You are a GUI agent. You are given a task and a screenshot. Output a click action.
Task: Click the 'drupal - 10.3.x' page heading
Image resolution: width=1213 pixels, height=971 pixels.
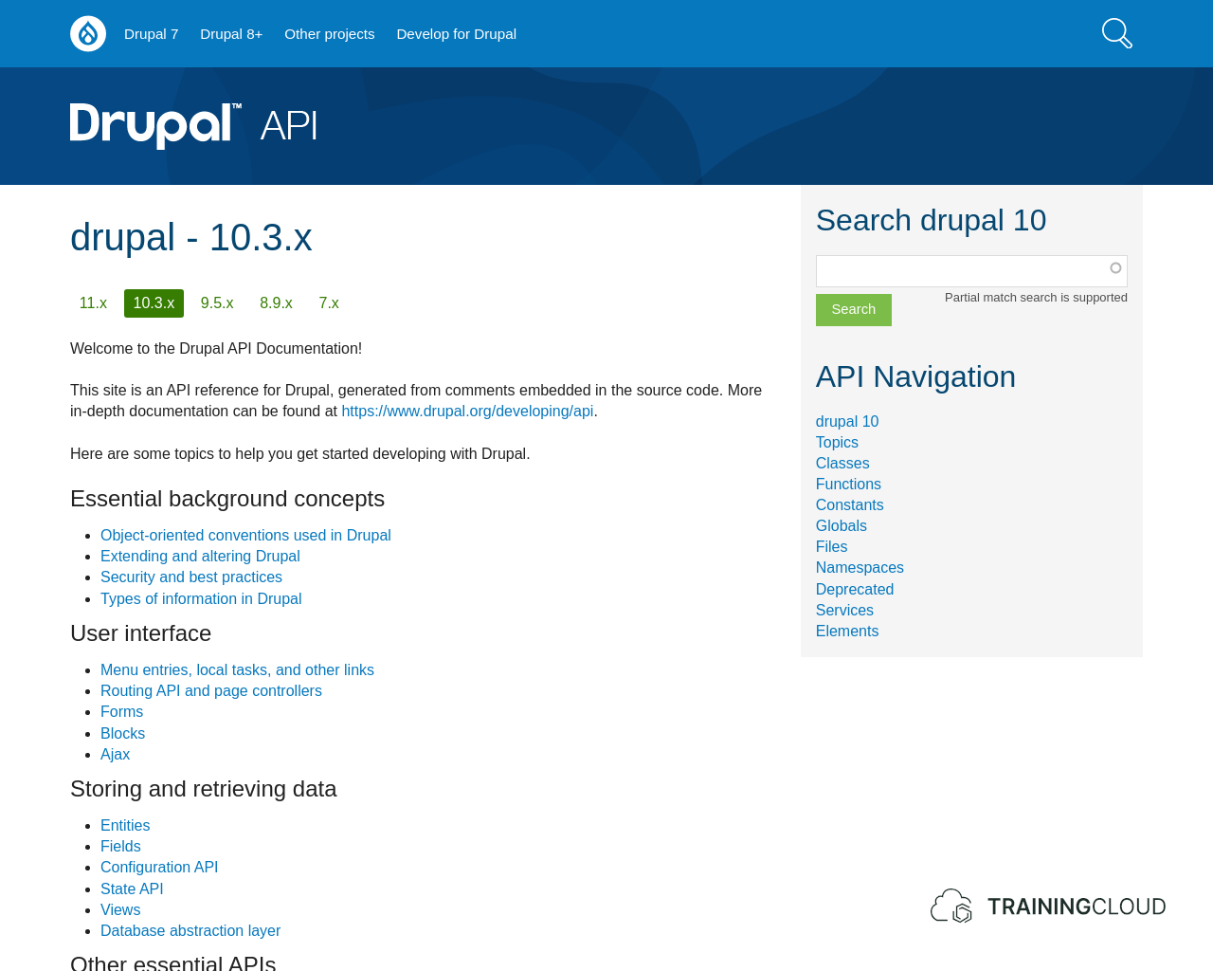point(191,237)
